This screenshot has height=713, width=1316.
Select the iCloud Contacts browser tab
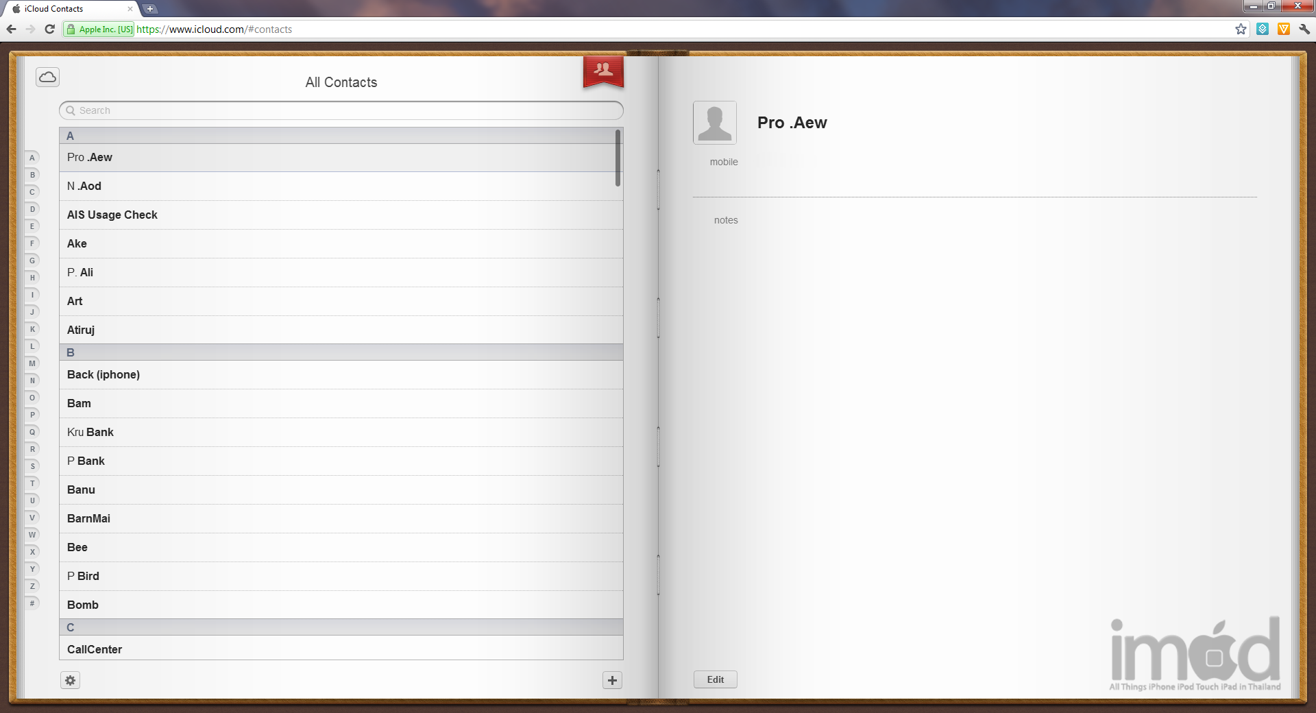69,9
